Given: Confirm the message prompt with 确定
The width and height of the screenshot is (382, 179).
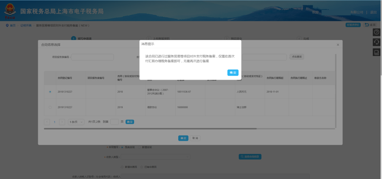Looking at the screenshot, I should tap(233, 73).
